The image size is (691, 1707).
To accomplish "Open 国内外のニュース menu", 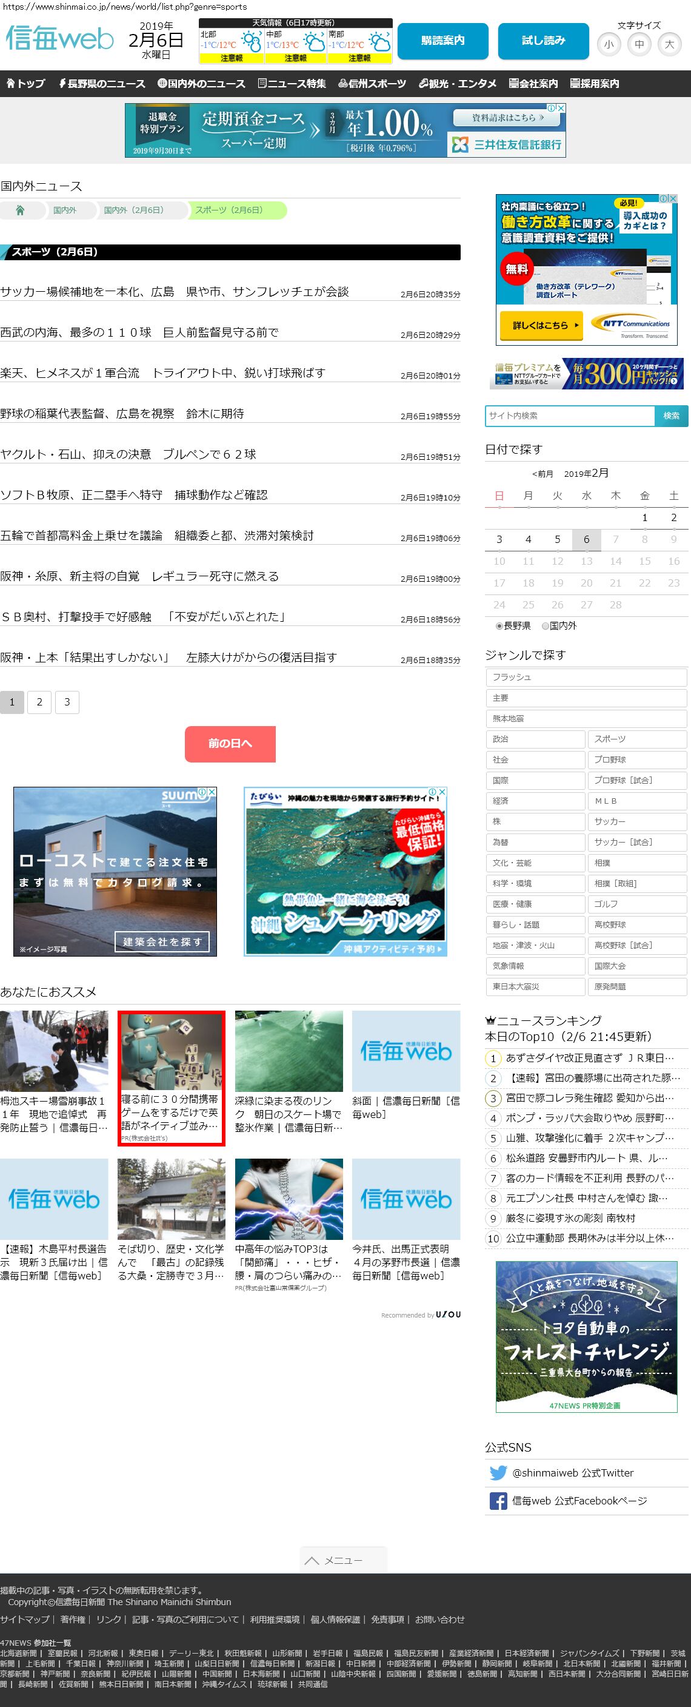I will click(x=202, y=84).
